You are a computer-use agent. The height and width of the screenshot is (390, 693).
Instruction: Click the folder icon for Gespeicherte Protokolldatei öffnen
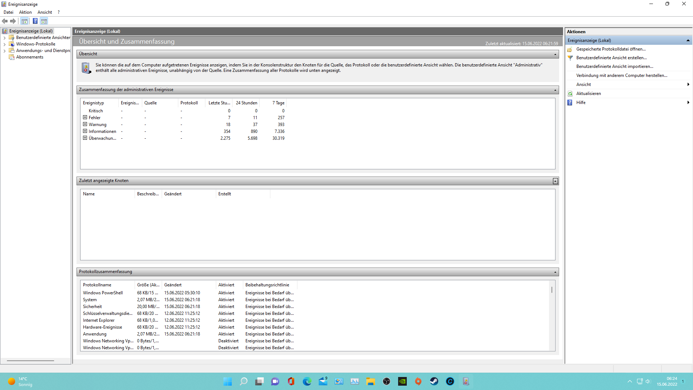pos(570,49)
